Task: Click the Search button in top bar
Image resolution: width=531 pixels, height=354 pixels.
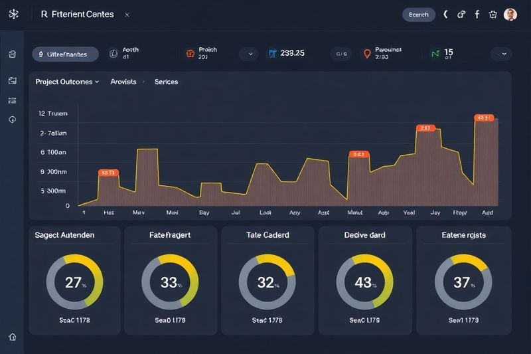Action: coord(418,14)
